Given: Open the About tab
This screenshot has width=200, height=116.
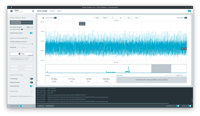Looking at the screenshot, I should tap(60, 11).
